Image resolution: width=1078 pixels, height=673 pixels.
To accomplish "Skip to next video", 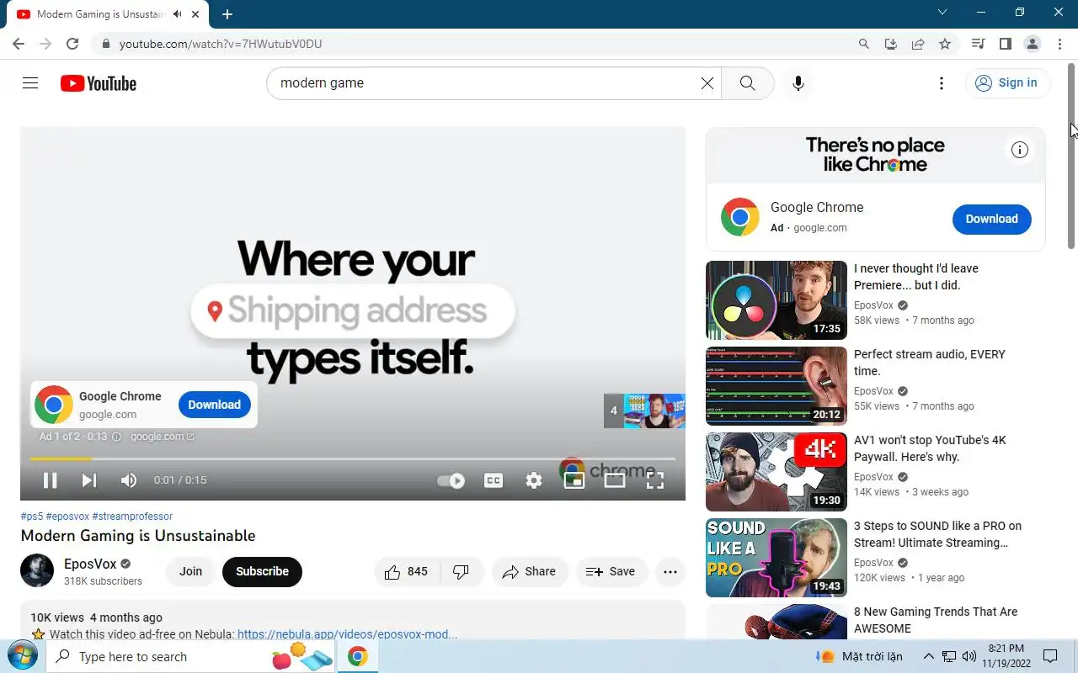I will coord(89,480).
